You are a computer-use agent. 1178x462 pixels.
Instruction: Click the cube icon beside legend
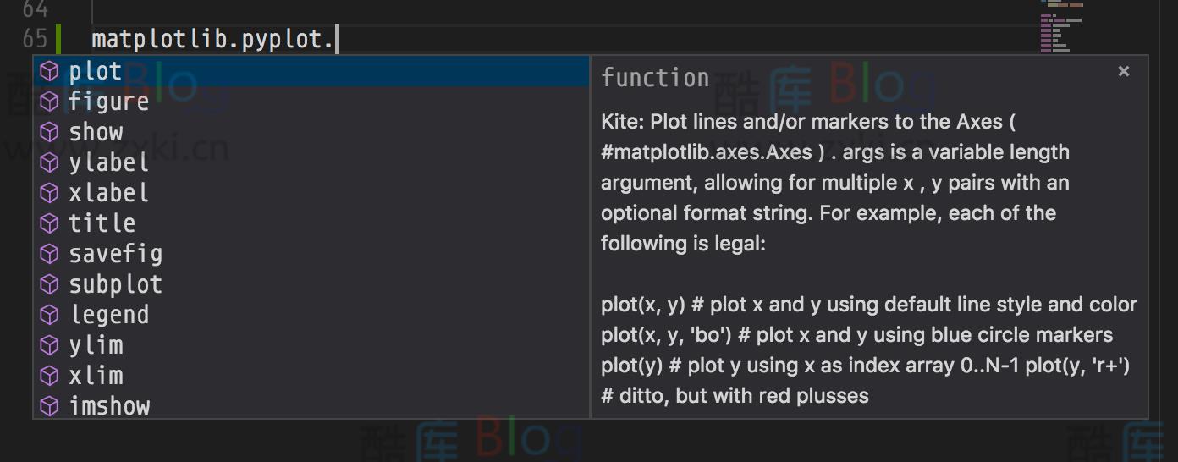coord(50,315)
